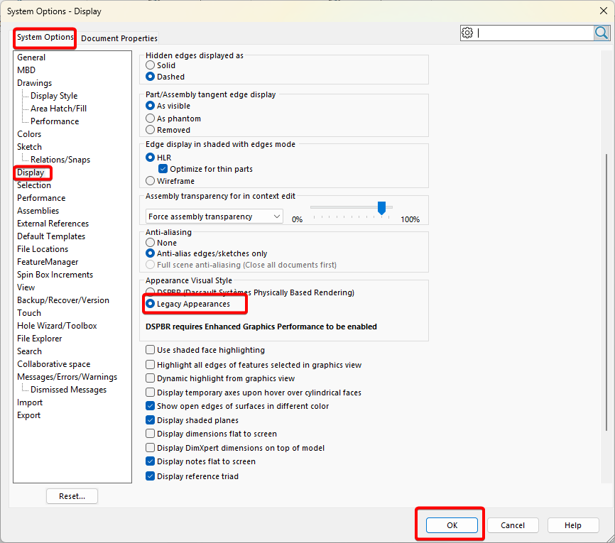Open the File Locations page
This screenshot has height=543, width=615.
(x=43, y=249)
